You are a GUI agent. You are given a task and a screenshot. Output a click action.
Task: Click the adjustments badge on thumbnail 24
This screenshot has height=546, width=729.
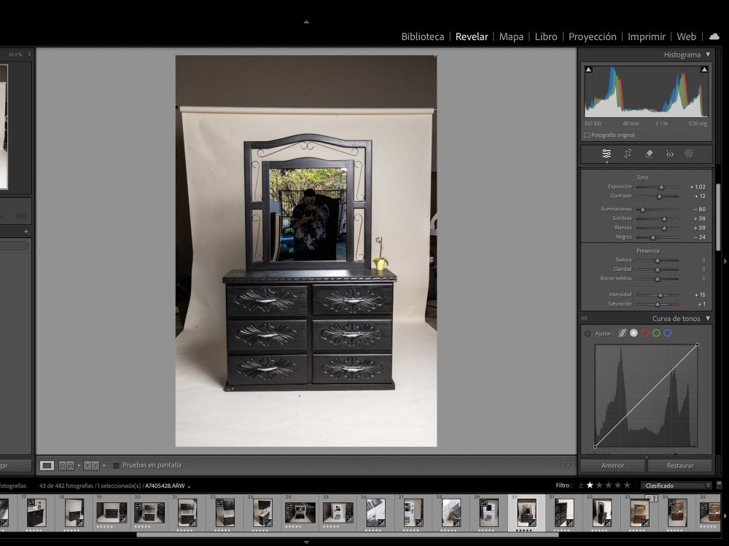[x=289, y=507]
